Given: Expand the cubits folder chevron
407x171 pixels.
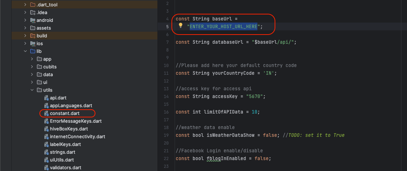Looking at the screenshot, I should pos(32,67).
